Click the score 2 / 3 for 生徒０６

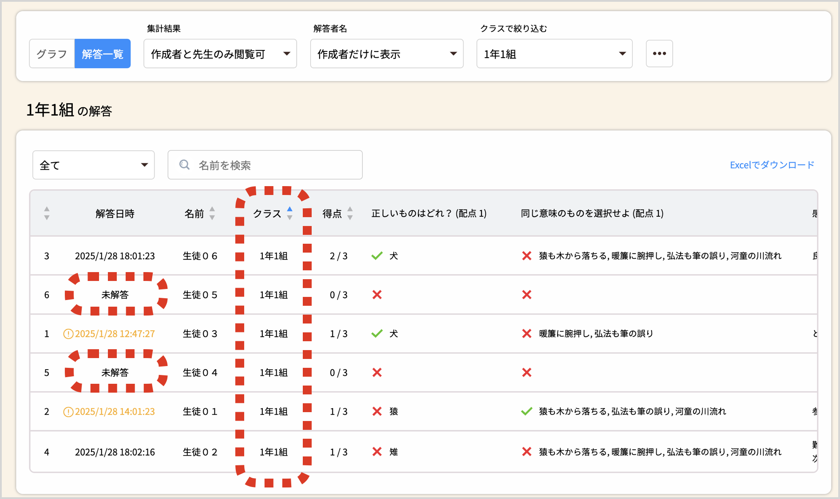[339, 256]
